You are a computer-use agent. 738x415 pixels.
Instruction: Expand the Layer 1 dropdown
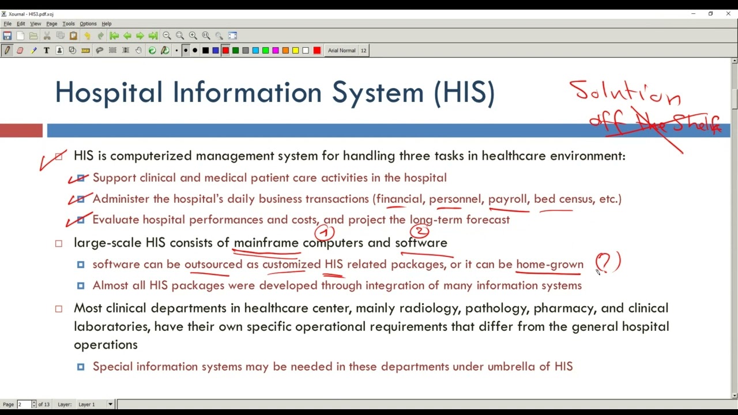[96, 405]
